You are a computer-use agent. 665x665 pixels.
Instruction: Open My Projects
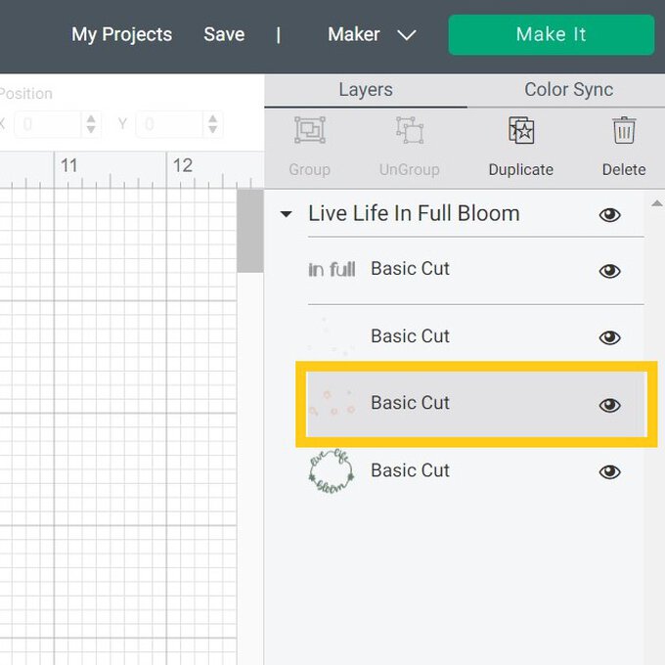click(121, 35)
